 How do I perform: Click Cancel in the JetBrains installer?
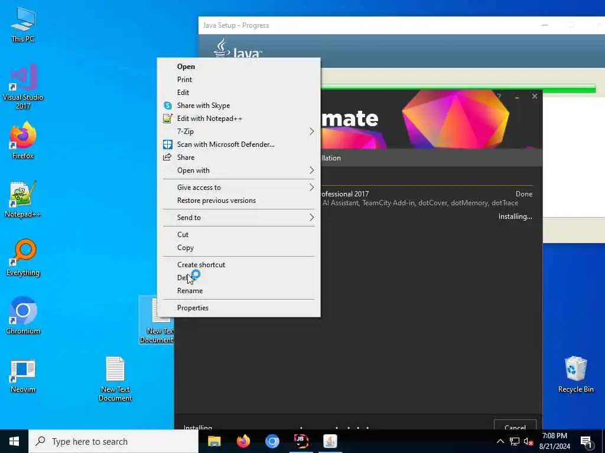coord(515,425)
